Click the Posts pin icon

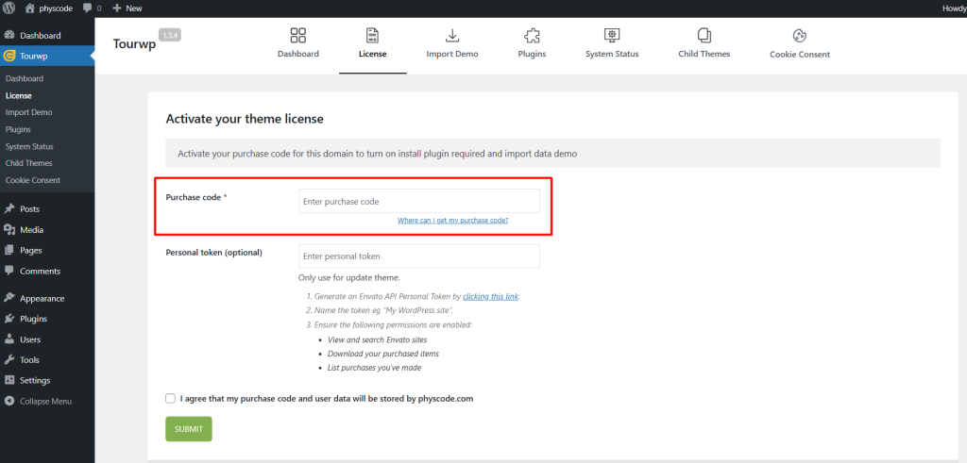9,209
